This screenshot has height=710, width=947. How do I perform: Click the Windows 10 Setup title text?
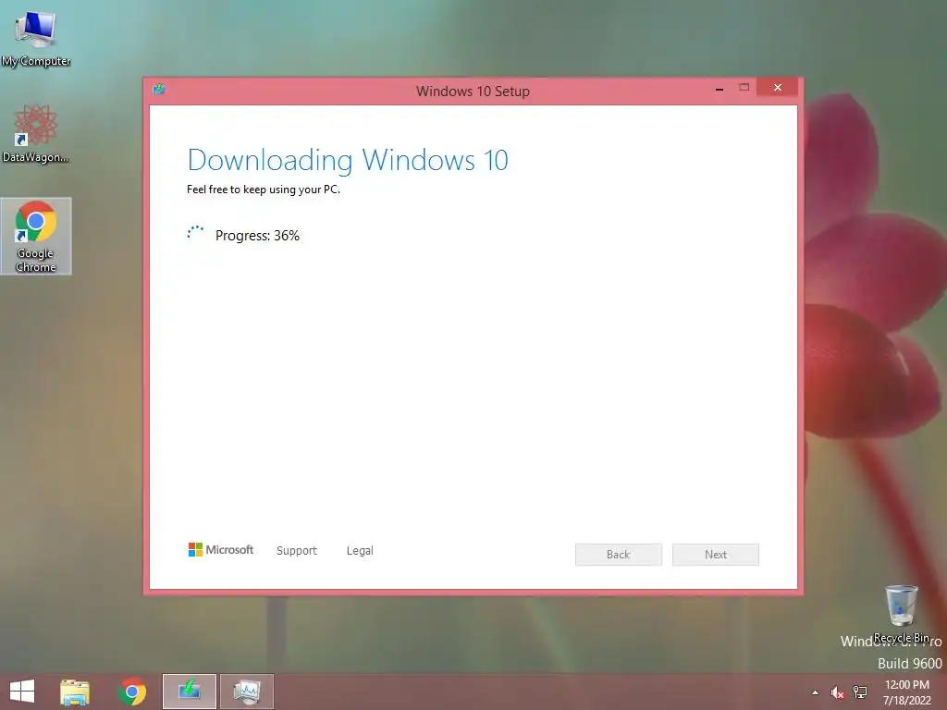(x=473, y=92)
